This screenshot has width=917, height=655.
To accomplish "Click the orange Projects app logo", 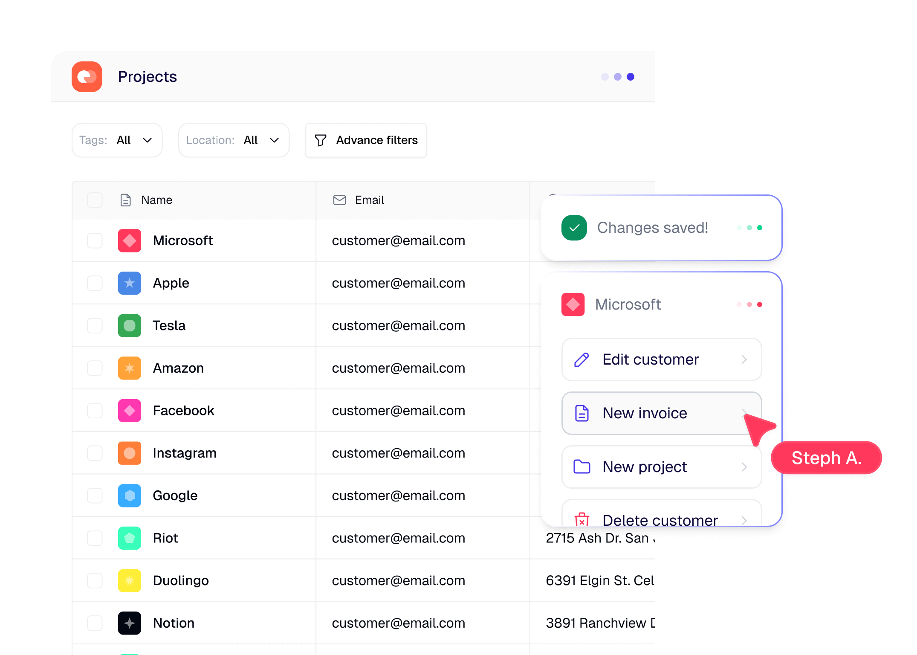I will pyautogui.click(x=87, y=77).
